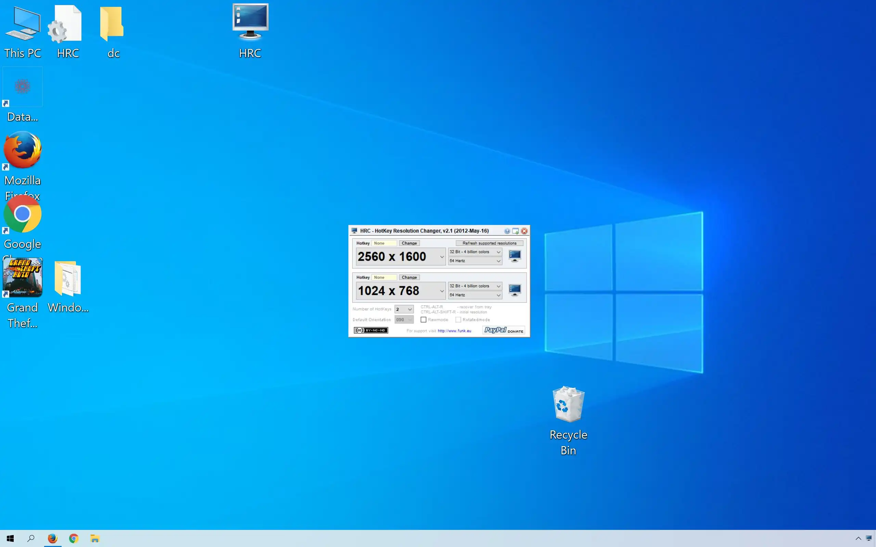Click the second Hotkey None field
876x547 pixels.
pos(384,278)
